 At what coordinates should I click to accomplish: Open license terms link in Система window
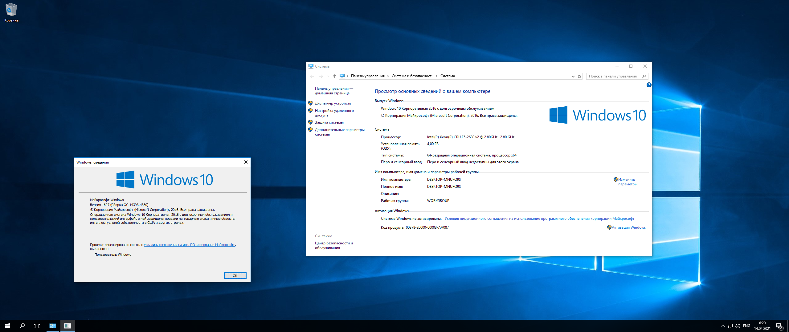[x=539, y=219]
